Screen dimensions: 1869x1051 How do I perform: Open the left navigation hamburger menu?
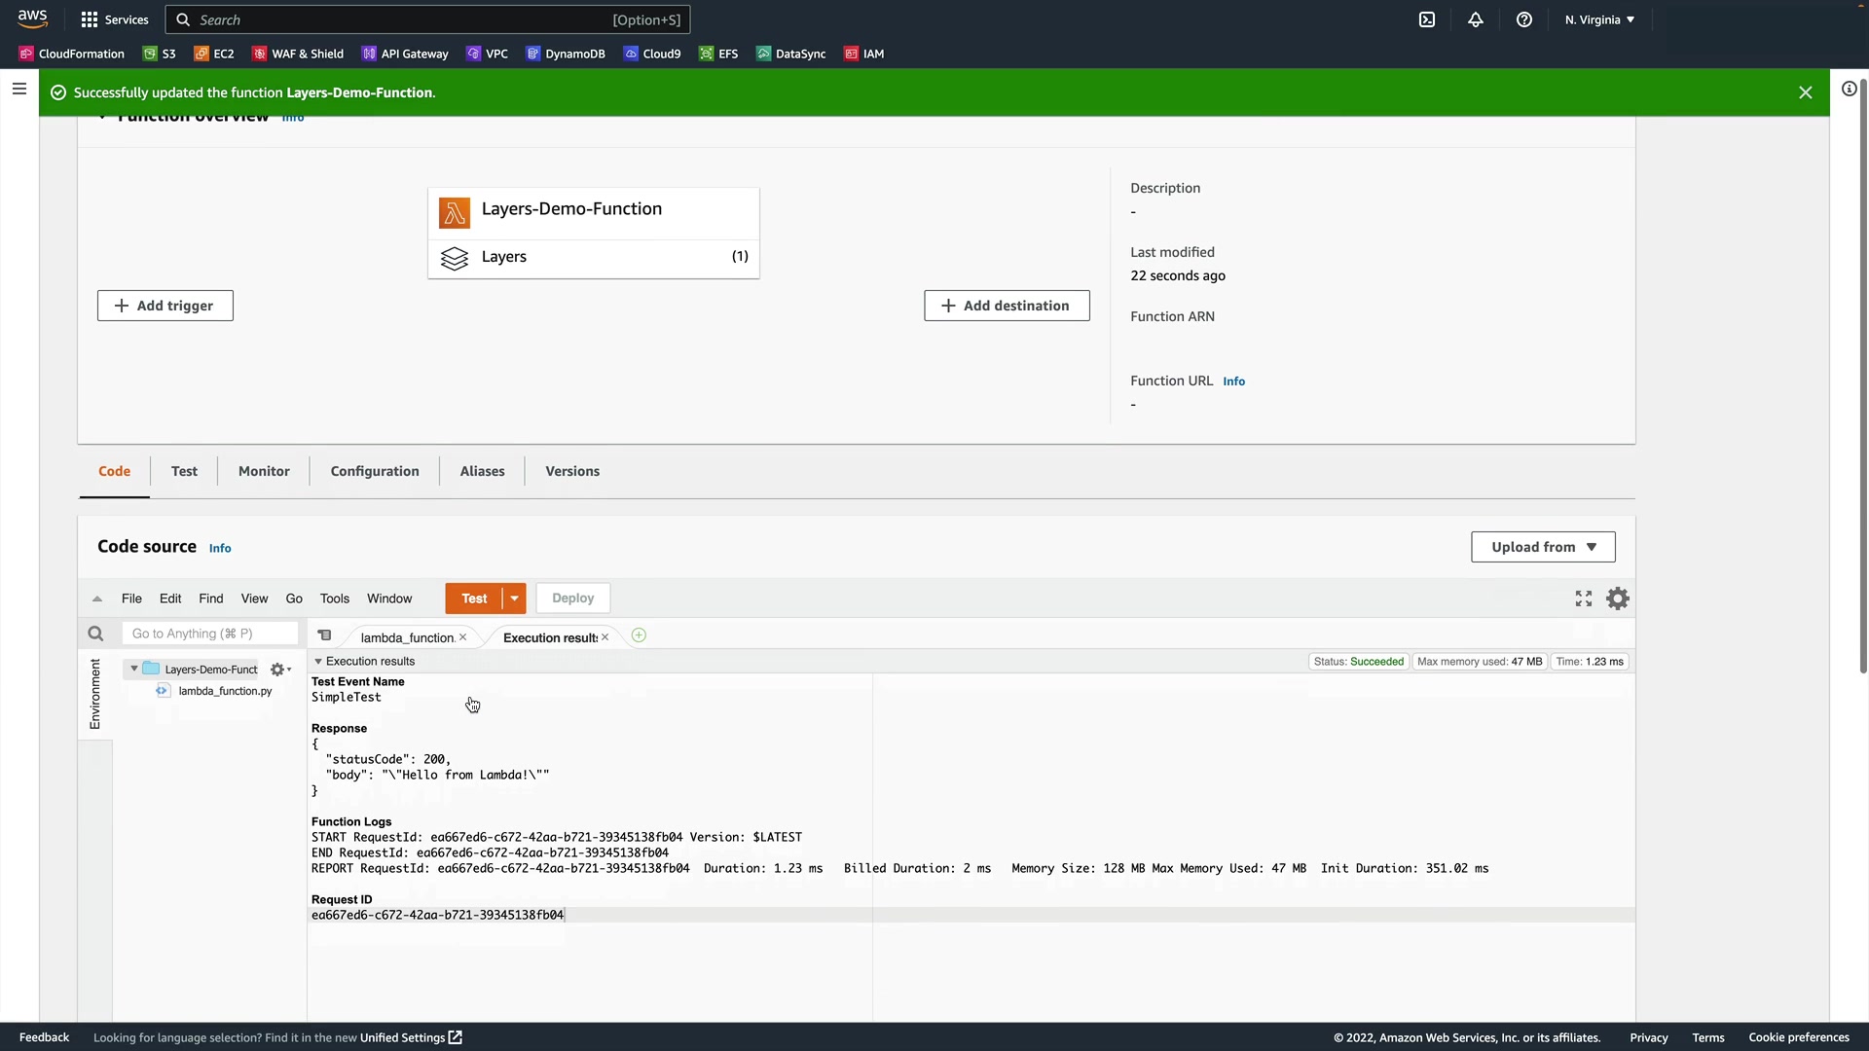18,90
